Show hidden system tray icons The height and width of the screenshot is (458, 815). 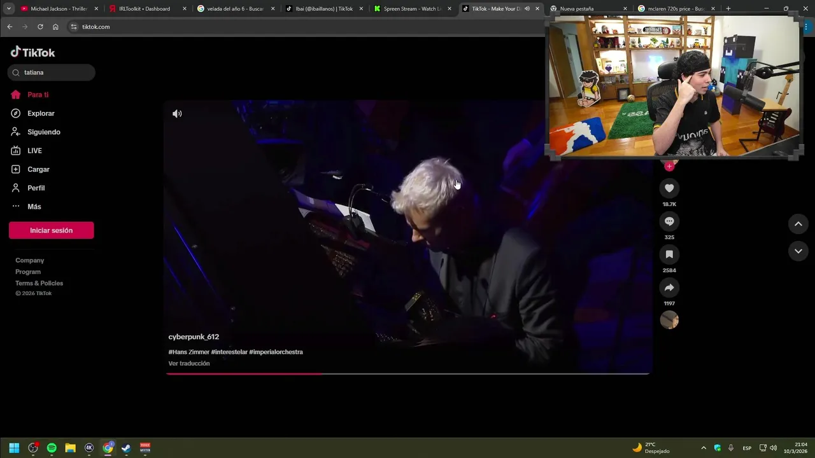click(x=704, y=448)
